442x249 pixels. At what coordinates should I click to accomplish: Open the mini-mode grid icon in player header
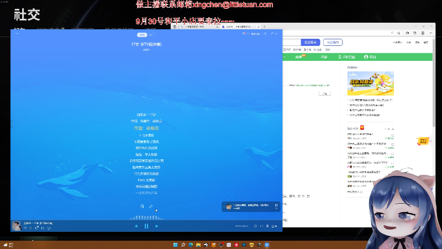click(x=265, y=34)
